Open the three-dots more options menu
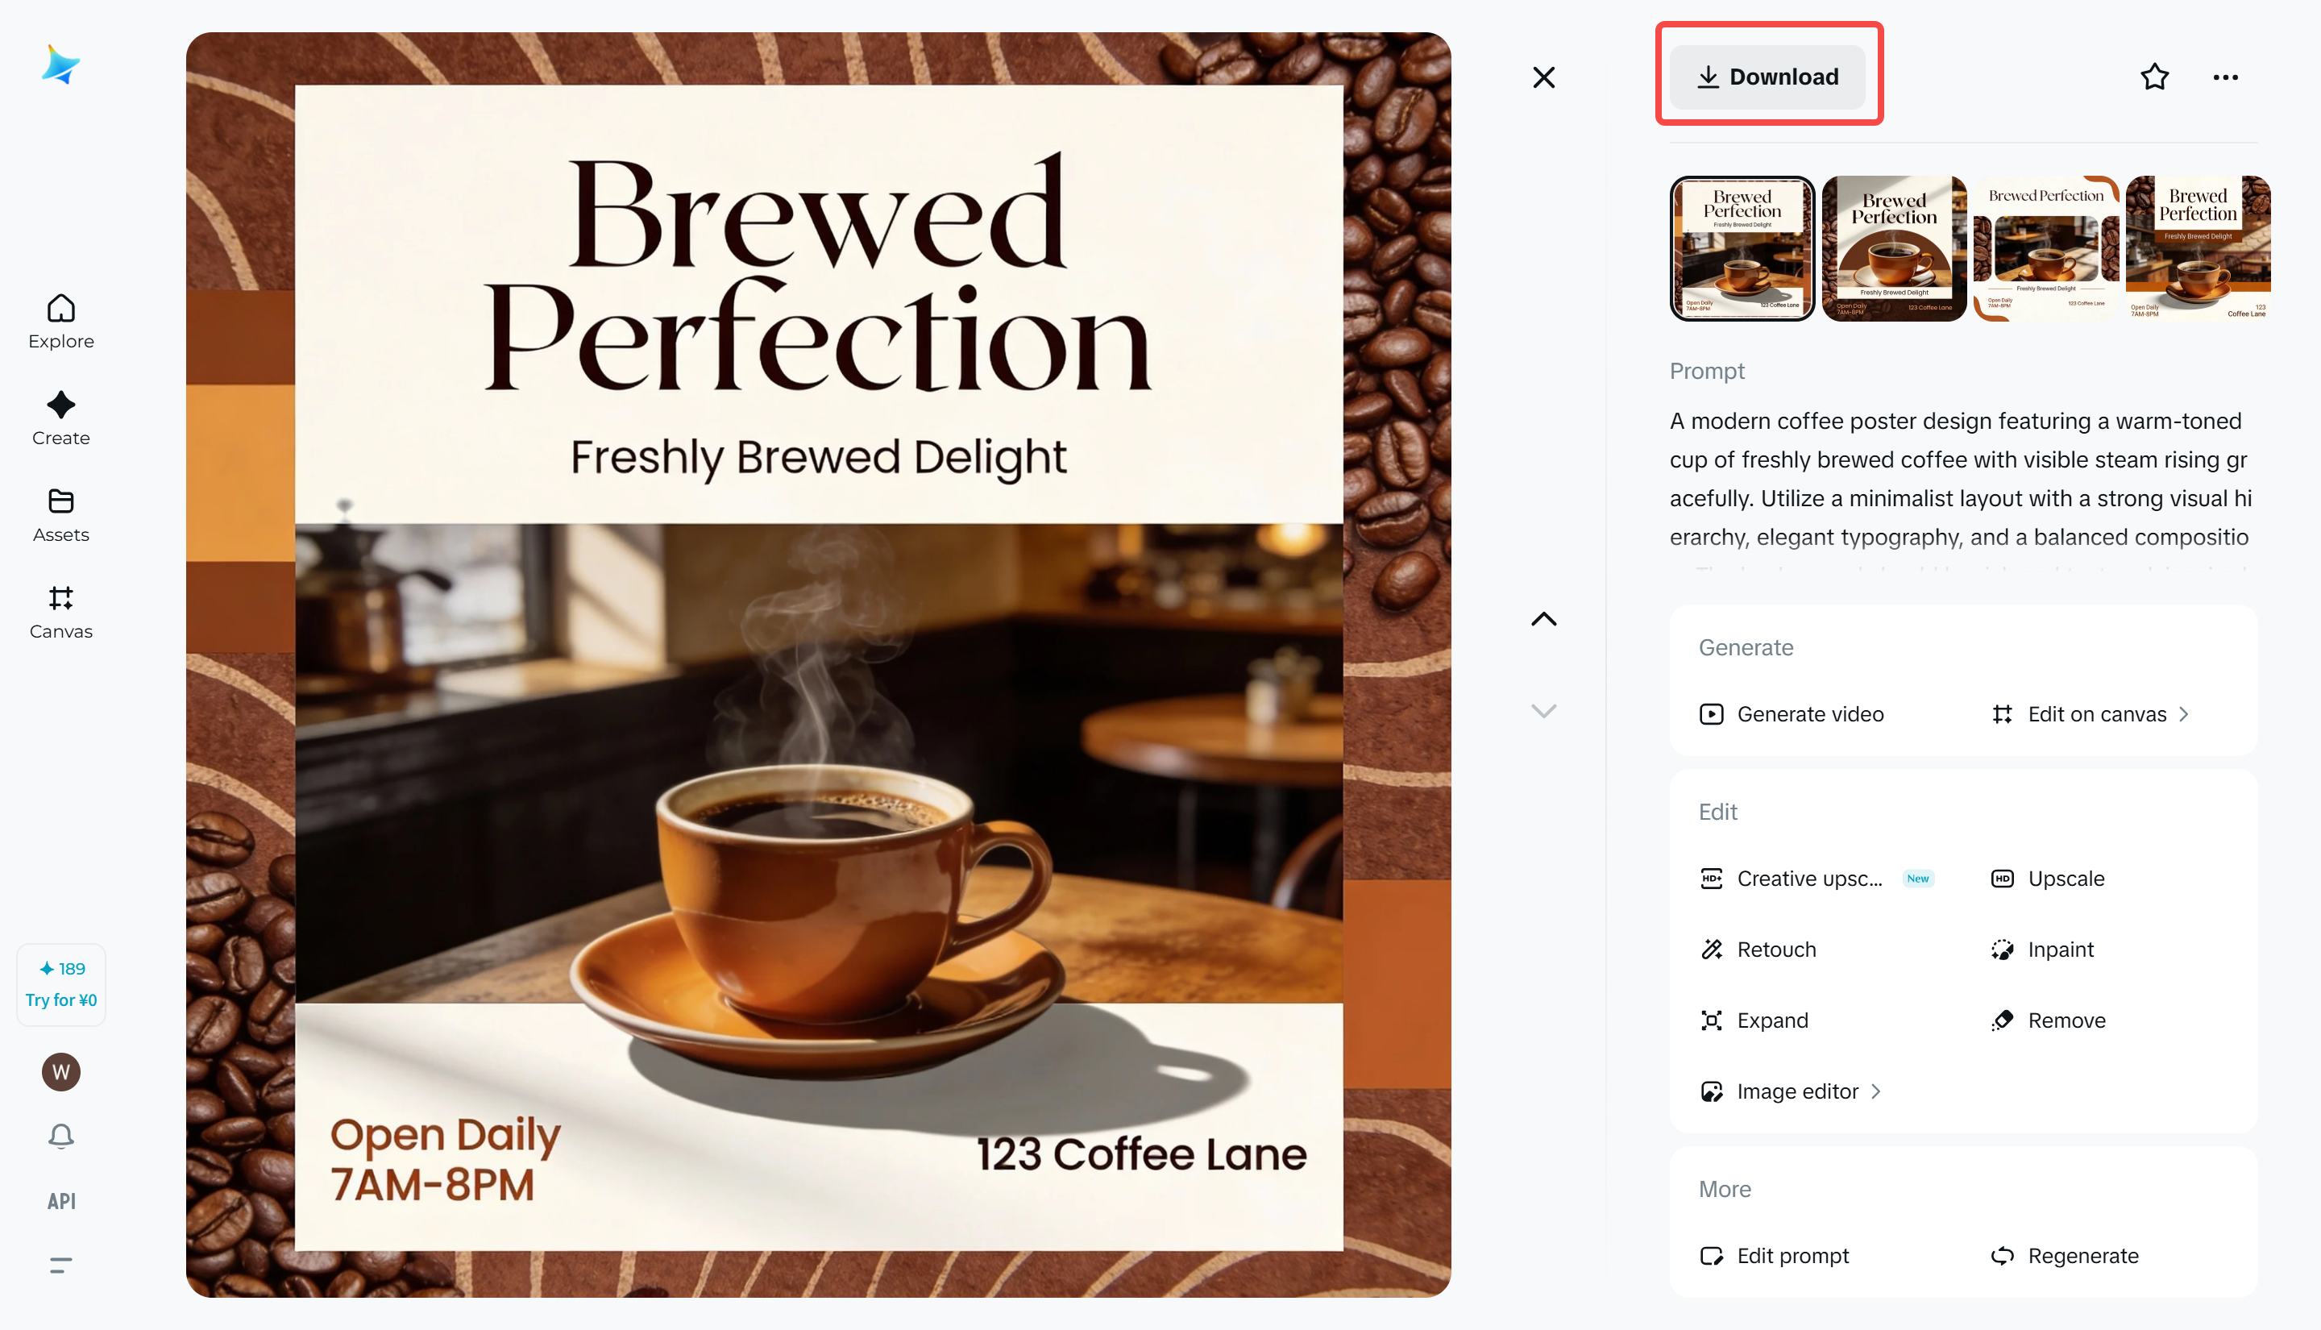 (x=2225, y=77)
